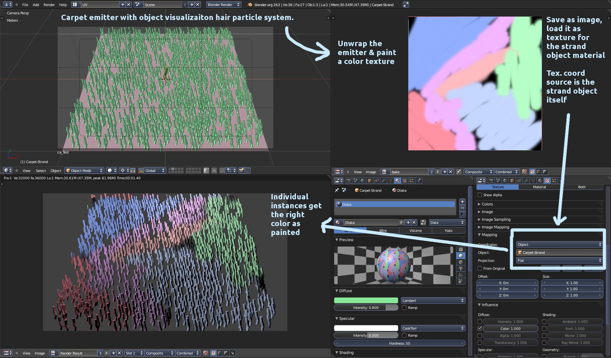Open the Object Mode dropdown

tap(84, 171)
